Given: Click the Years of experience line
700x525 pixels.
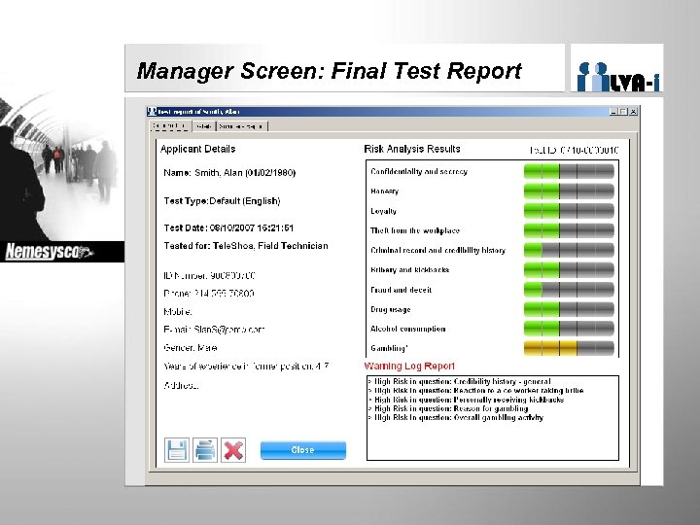Looking at the screenshot, I should click(x=246, y=367).
